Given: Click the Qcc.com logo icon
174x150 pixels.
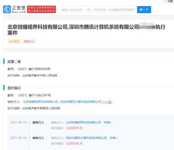Looking at the screenshot, I should click(x=7, y=9).
